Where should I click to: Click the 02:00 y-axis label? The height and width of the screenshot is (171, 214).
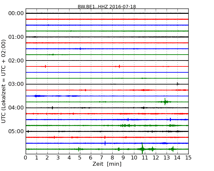(16, 61)
